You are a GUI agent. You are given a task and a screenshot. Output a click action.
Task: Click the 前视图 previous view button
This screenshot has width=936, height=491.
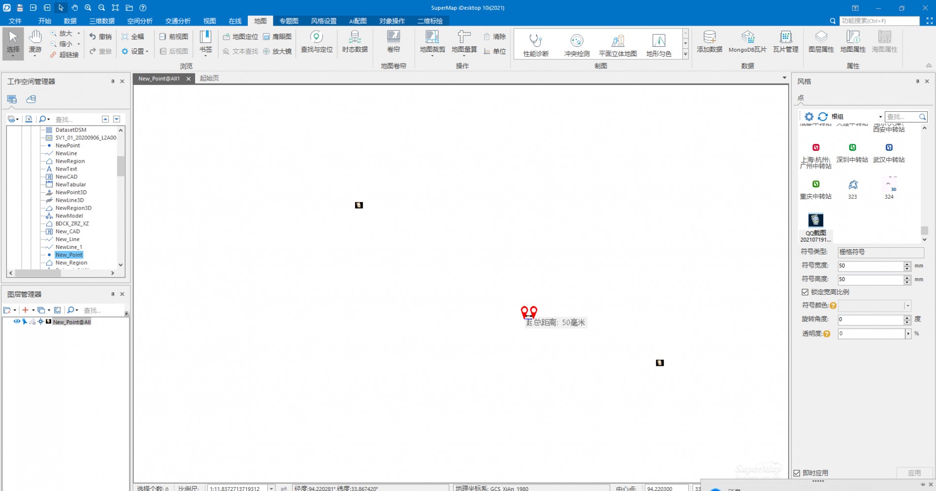(x=174, y=36)
